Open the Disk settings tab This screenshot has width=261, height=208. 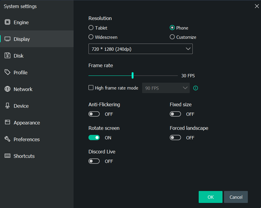click(x=37, y=56)
